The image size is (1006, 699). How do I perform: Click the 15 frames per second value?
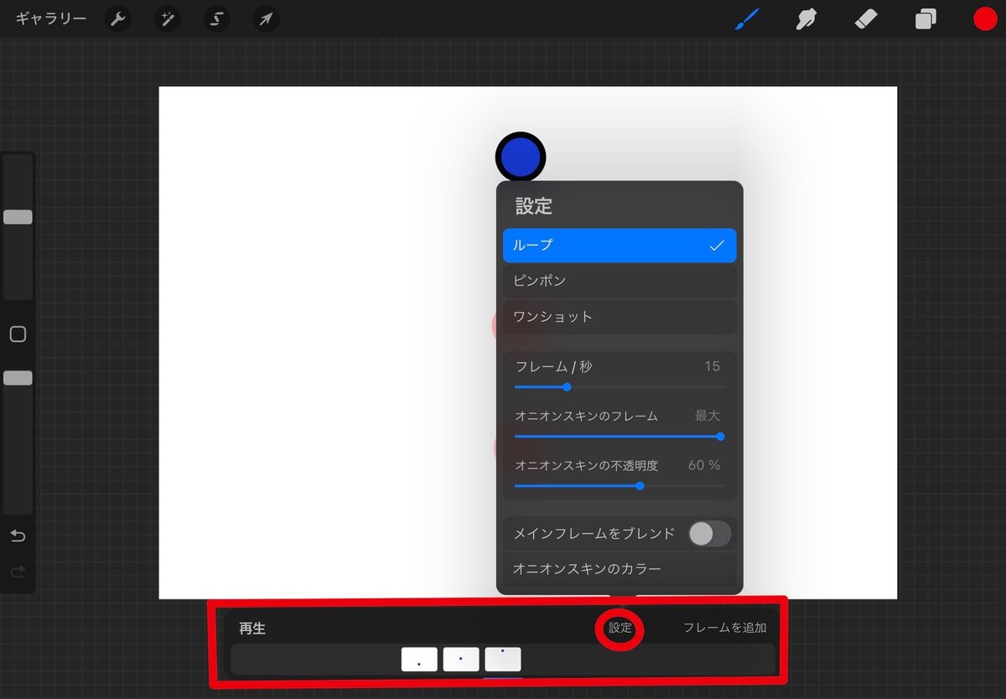click(x=712, y=366)
